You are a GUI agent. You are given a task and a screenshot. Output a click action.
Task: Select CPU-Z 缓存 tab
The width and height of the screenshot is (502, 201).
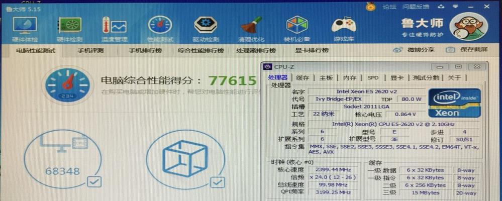(303, 78)
